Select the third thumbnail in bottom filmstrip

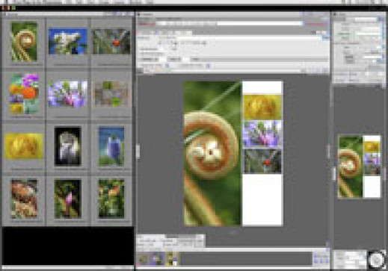[x=172, y=258]
